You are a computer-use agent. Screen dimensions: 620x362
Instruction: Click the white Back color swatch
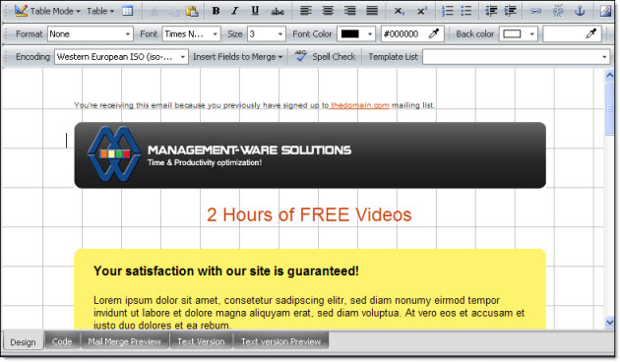tap(512, 34)
